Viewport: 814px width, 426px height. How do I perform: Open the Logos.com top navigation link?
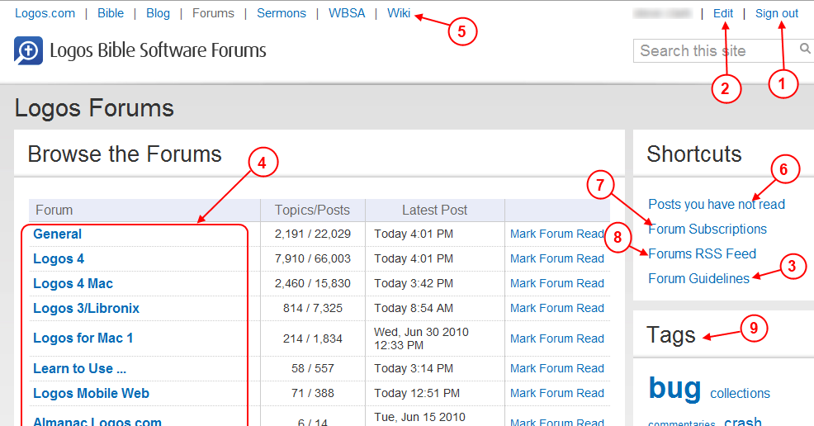coord(45,13)
